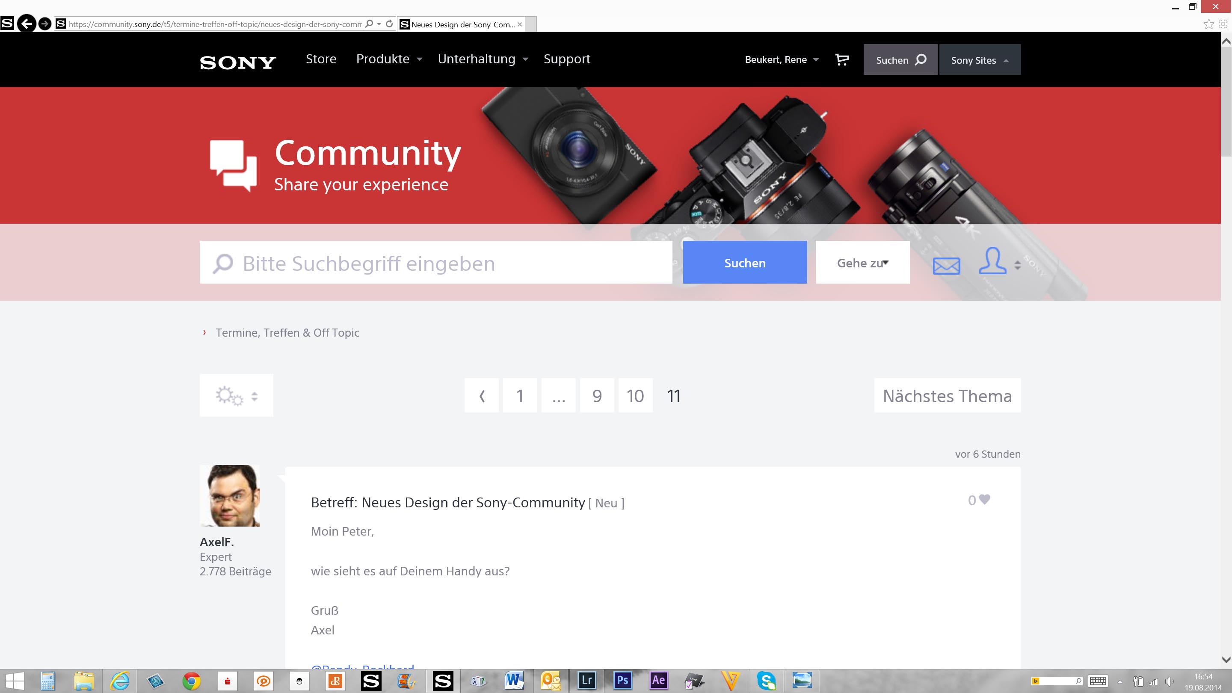Screen dimensions: 1232x693
Task: Expand the Sony Sites menu
Action: 980,60
